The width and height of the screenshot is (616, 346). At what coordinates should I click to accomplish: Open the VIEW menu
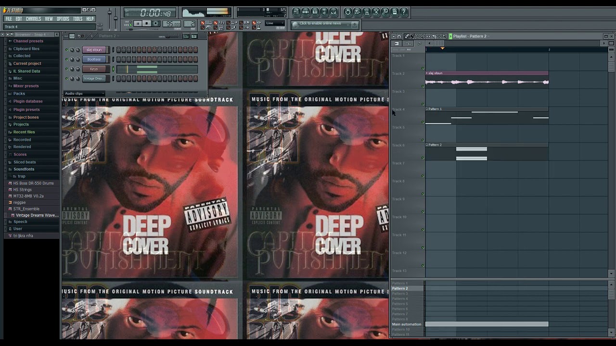[x=49, y=19]
